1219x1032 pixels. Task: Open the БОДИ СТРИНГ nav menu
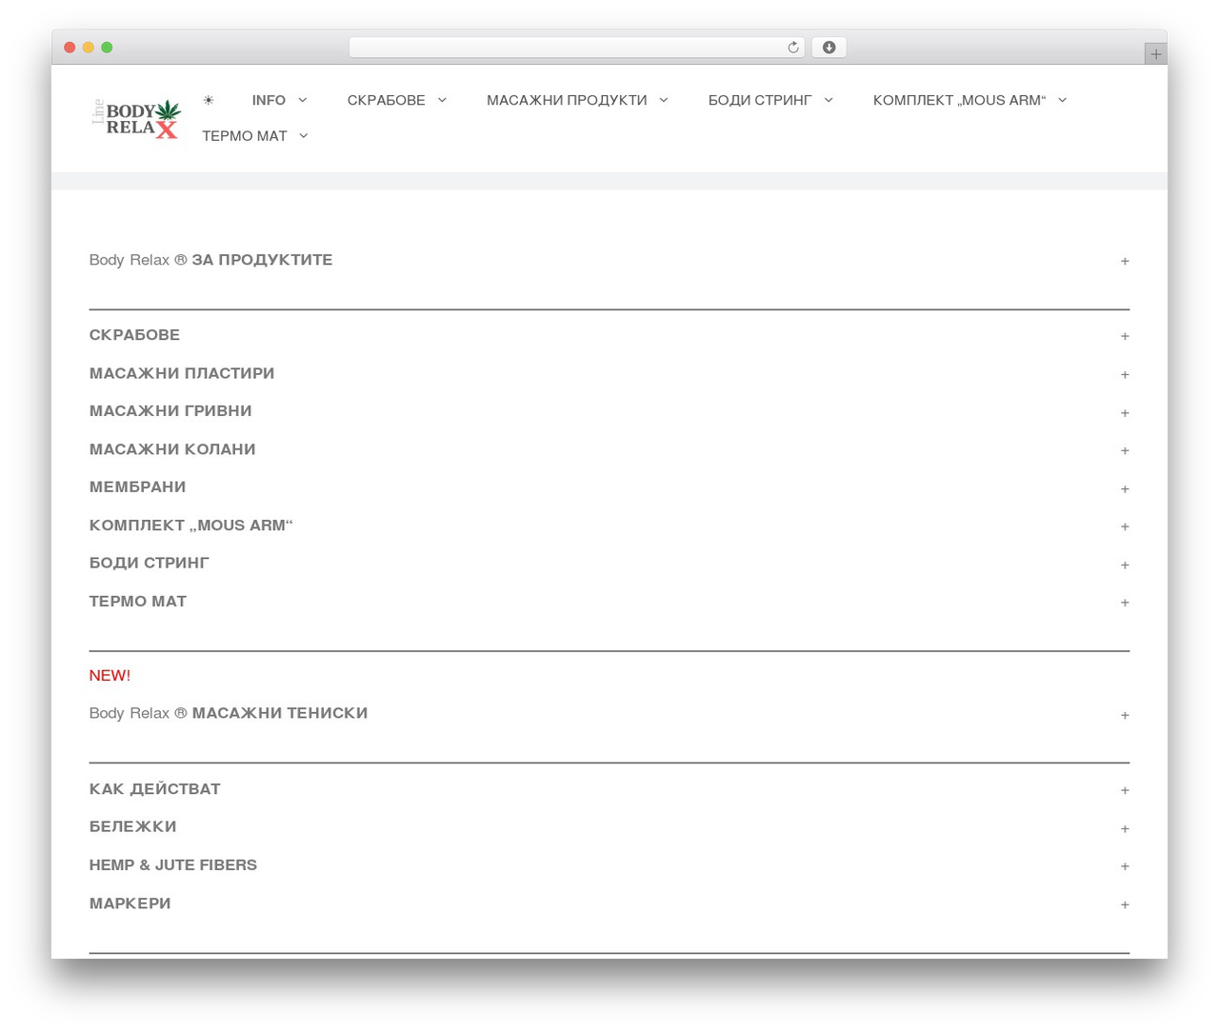pos(770,100)
